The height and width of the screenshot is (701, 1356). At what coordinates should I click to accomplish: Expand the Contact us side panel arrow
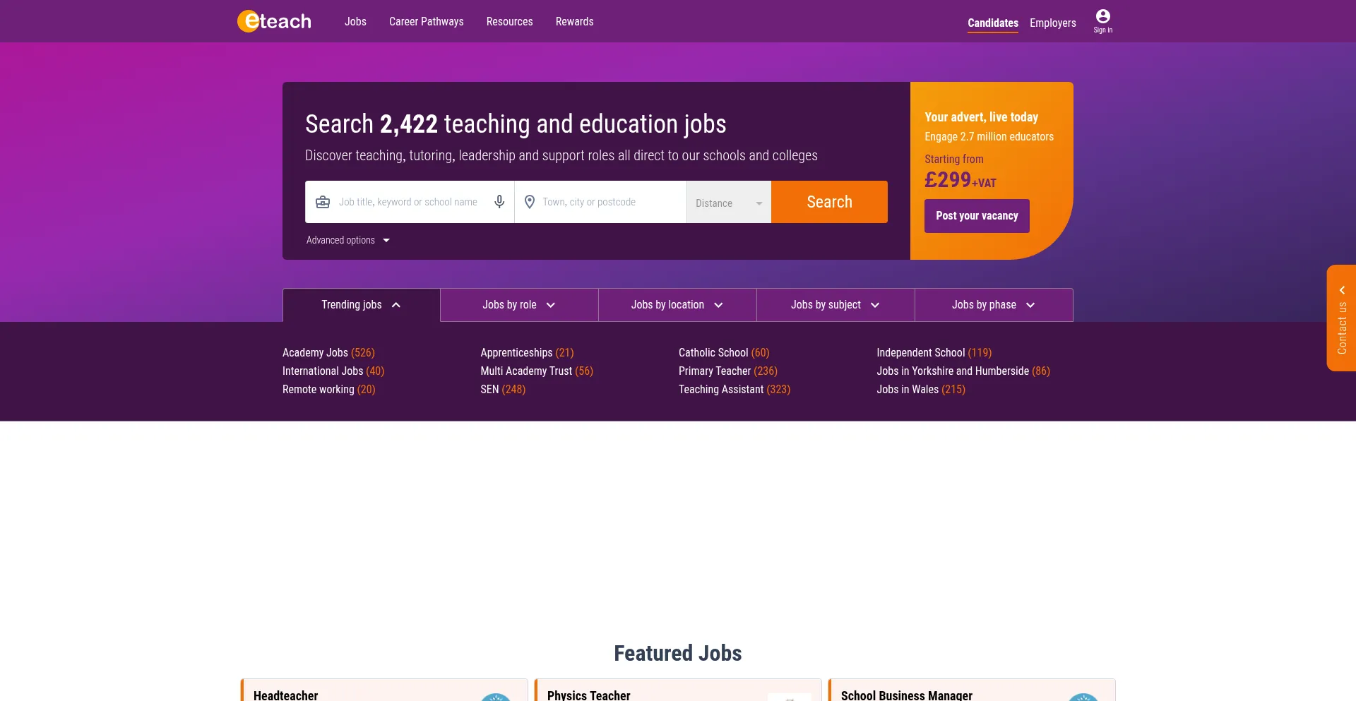coord(1342,290)
